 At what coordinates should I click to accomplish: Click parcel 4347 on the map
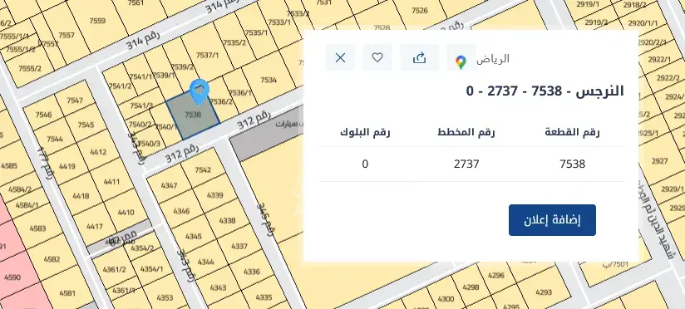coord(169,185)
